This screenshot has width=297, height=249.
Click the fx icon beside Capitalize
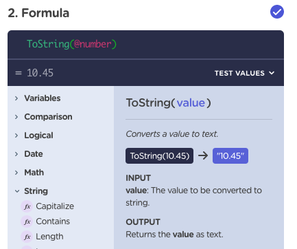[x=27, y=206]
